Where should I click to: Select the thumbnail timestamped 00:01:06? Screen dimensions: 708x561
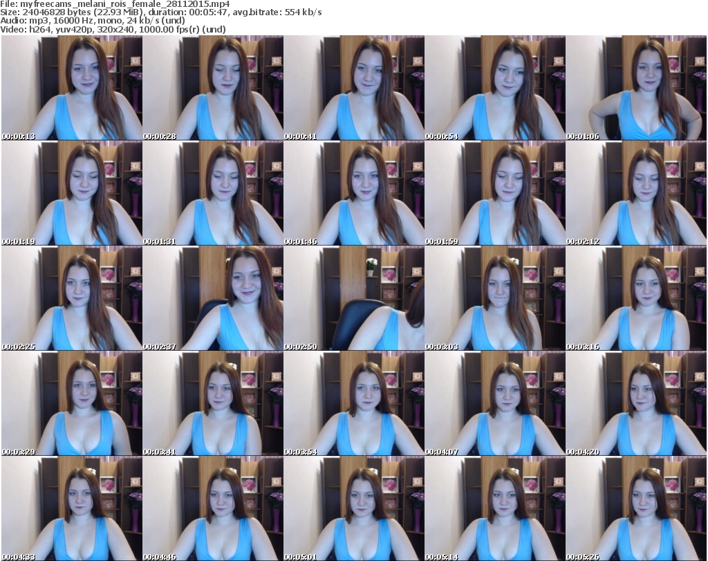tap(636, 88)
